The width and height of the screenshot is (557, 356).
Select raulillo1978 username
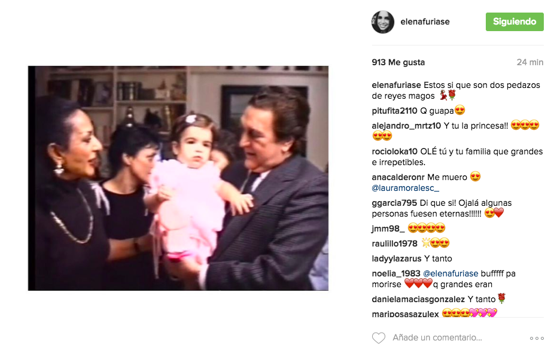point(394,244)
